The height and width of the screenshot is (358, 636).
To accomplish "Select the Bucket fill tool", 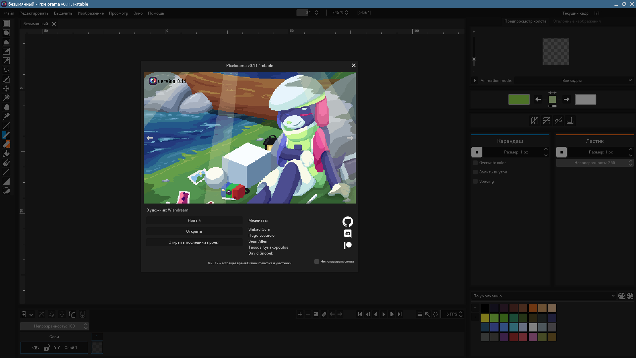I will [x=6, y=153].
